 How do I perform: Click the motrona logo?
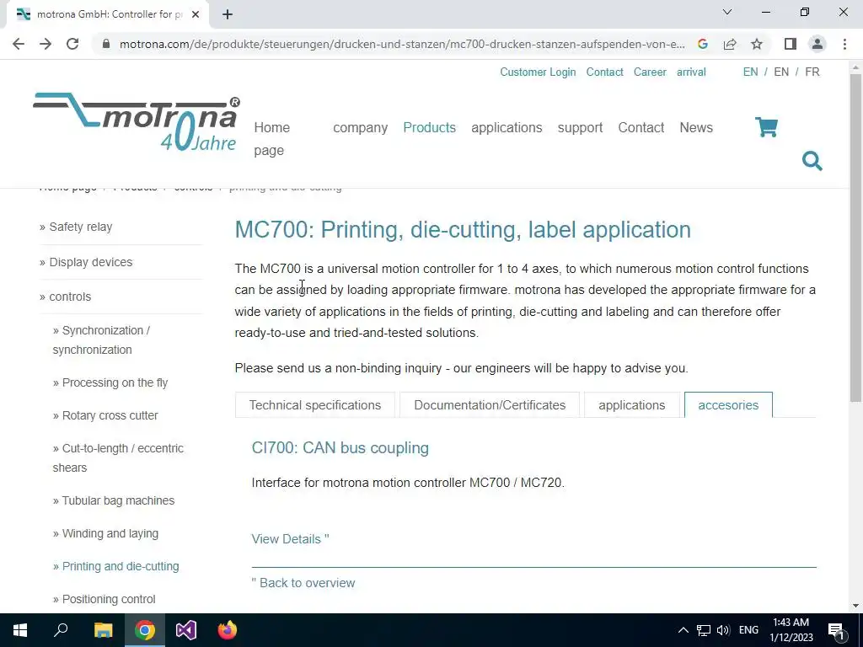click(x=137, y=121)
